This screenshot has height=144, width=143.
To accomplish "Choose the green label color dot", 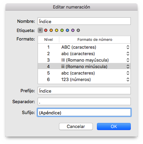I will [62, 30].
